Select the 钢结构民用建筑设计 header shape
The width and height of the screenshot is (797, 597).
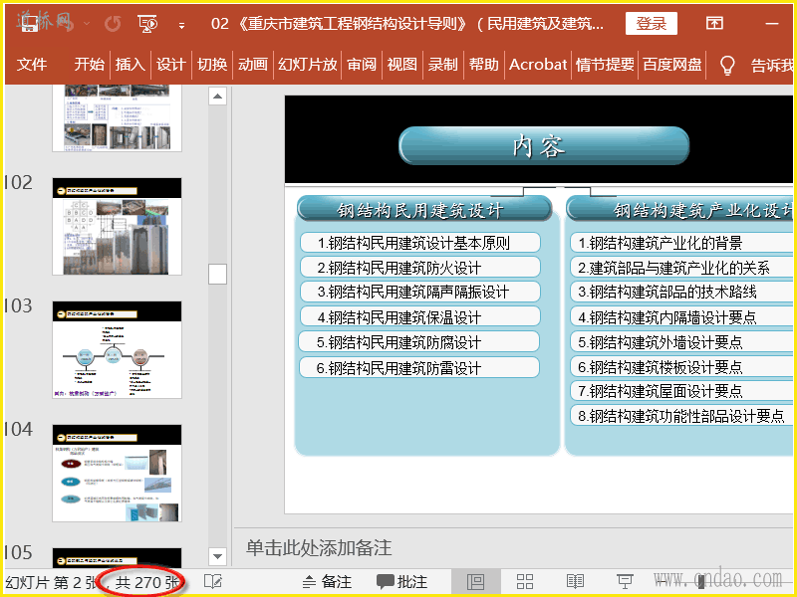[424, 210]
